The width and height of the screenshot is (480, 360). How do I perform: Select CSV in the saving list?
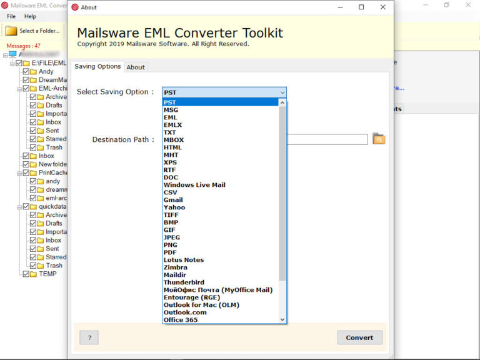click(221, 192)
